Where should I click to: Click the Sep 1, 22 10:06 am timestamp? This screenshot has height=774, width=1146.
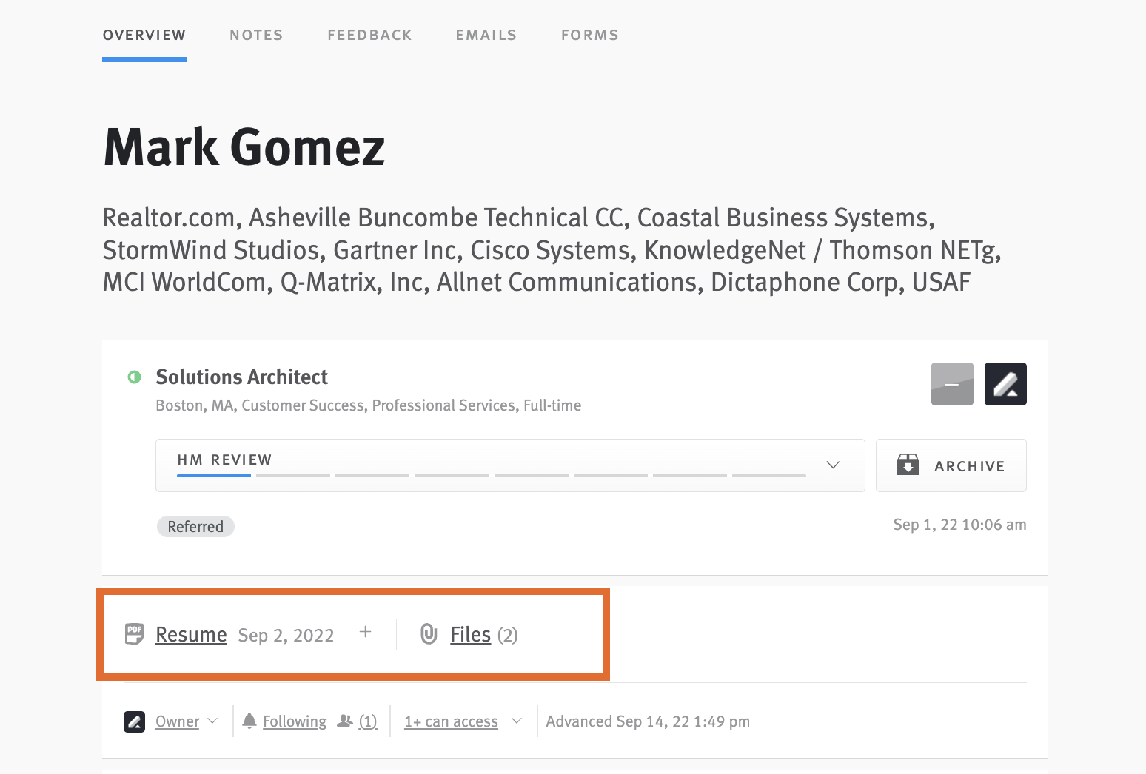click(x=959, y=525)
